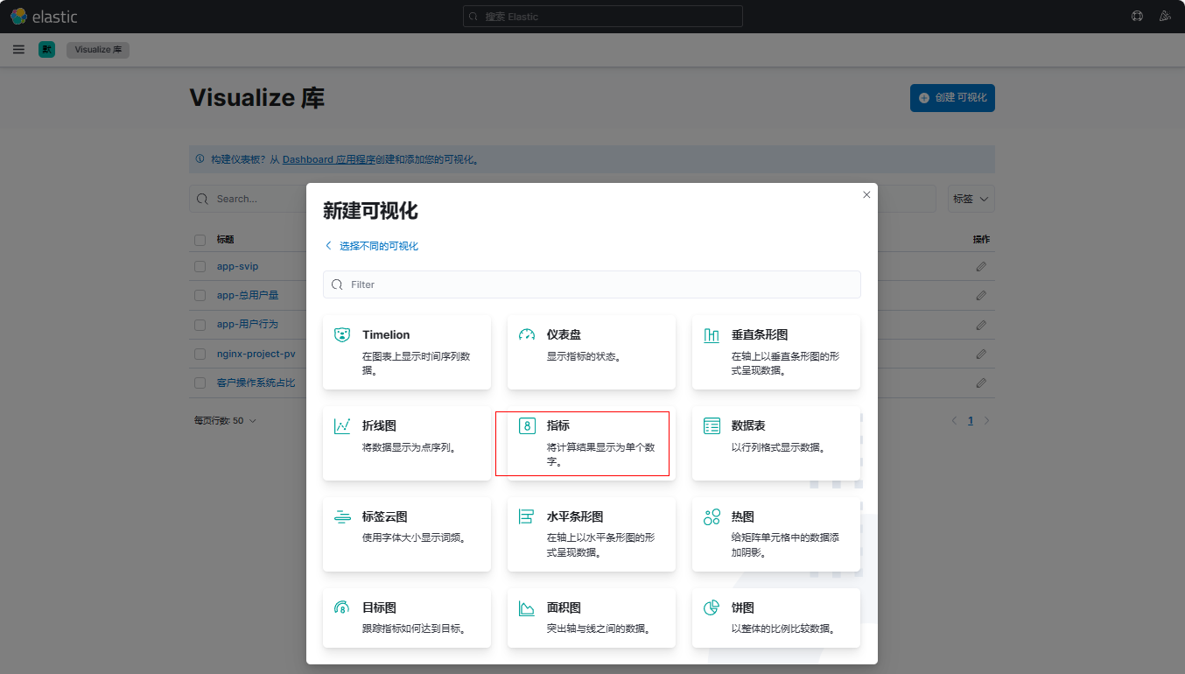The height and width of the screenshot is (674, 1185).
Task: Open the 标签 tags filter dropdown
Action: click(x=971, y=200)
